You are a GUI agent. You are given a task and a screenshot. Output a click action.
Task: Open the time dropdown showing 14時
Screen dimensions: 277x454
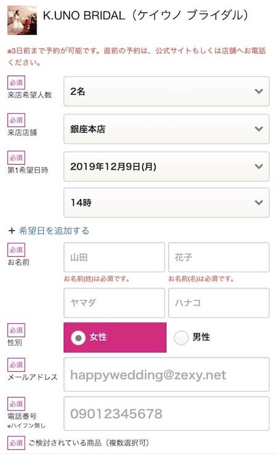click(x=166, y=202)
